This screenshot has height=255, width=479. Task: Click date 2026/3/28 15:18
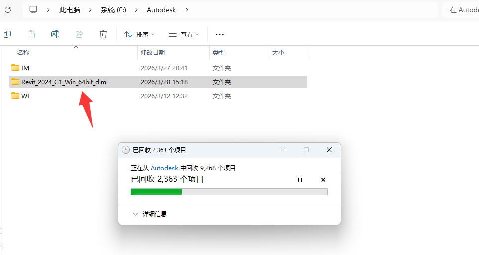coord(164,82)
